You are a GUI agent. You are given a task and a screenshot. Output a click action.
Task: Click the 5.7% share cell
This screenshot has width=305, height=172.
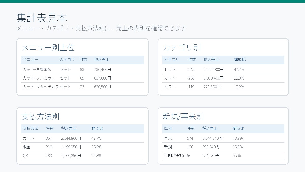tap(237, 155)
